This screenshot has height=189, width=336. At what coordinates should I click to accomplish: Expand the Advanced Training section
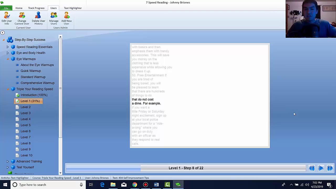(8, 161)
